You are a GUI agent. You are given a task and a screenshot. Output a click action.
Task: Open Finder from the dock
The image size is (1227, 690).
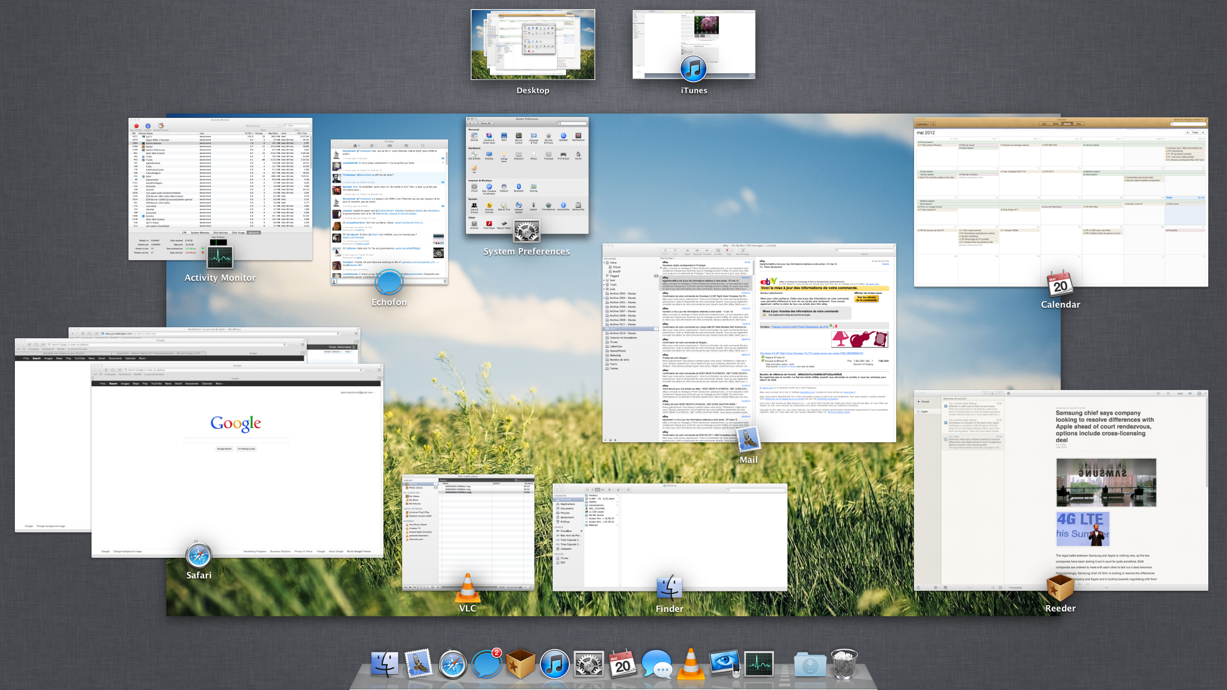[385, 664]
